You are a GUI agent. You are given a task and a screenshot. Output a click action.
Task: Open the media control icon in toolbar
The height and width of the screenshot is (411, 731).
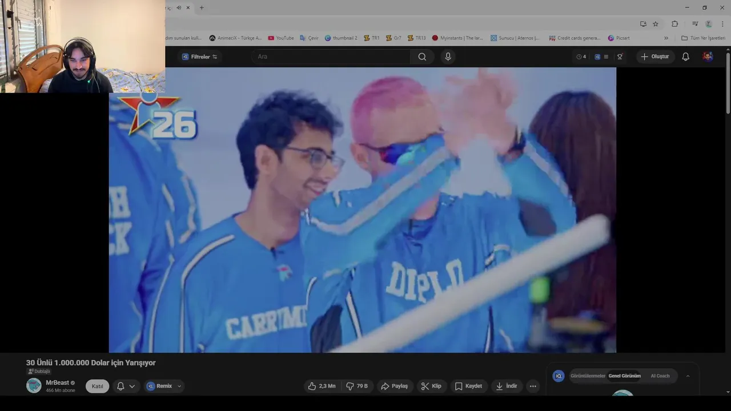click(x=695, y=23)
